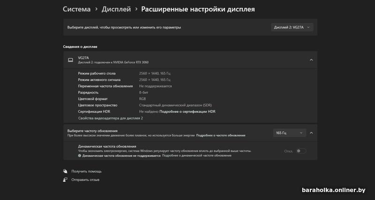Click 'Расширенные настройки дисплея' page title
The height and width of the screenshot is (200, 375).
pos(198,9)
